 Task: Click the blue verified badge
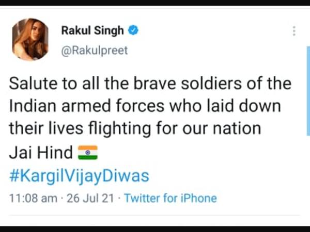pos(133,30)
